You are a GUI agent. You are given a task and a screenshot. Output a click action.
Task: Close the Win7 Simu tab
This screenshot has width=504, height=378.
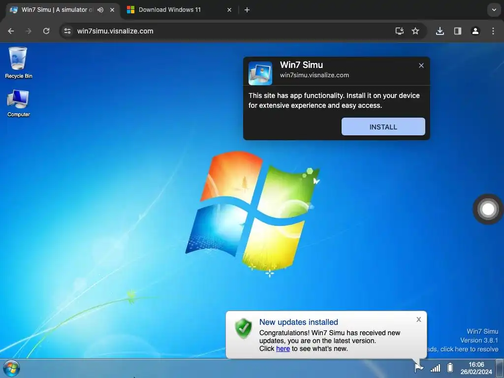pos(112,10)
